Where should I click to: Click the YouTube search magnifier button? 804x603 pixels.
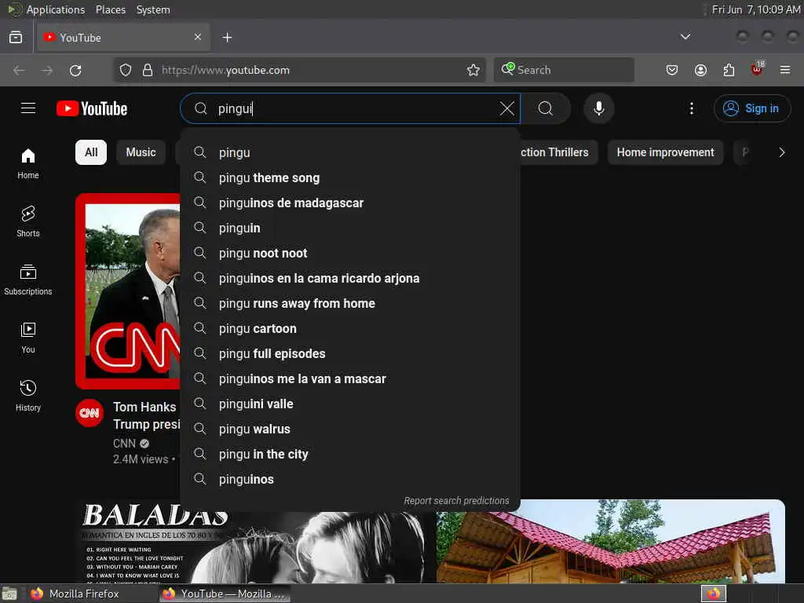(x=546, y=108)
